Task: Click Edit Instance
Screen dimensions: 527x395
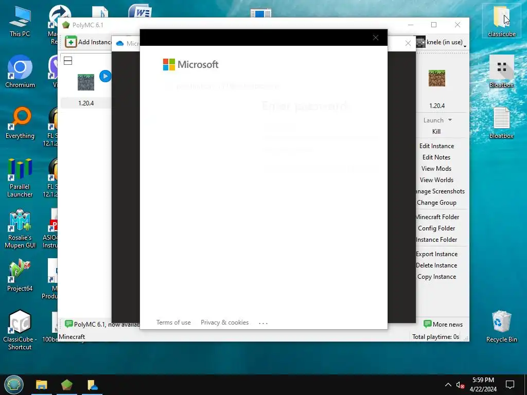Action: (436, 146)
